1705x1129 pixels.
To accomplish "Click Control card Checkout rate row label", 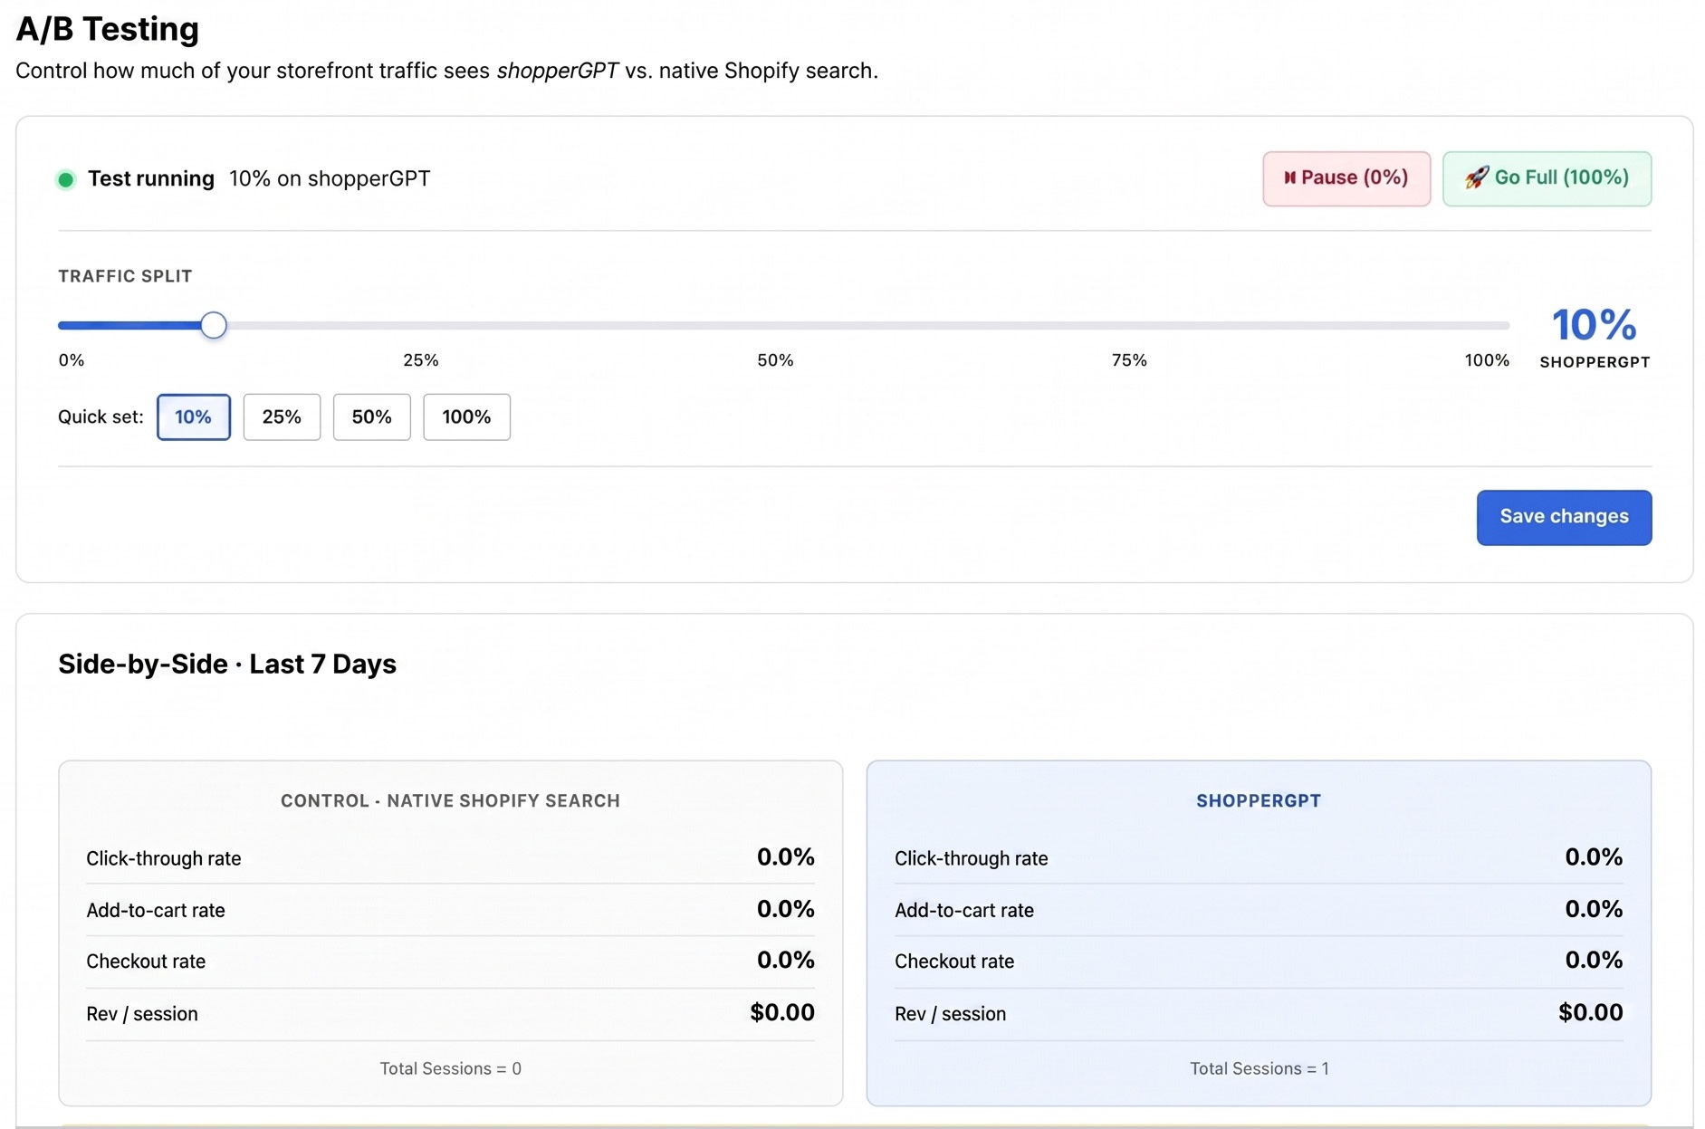I will (146, 962).
